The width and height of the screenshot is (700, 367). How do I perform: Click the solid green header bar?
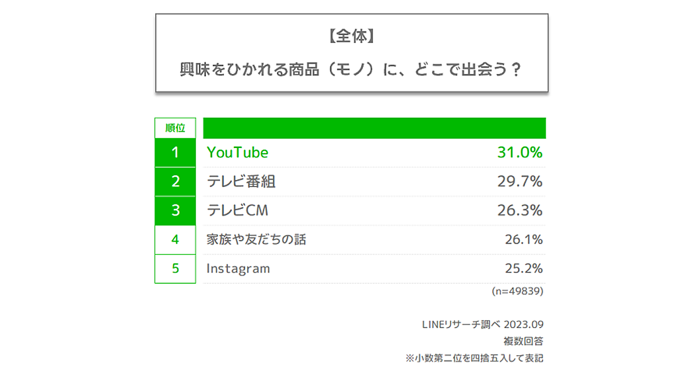pyautogui.click(x=374, y=128)
